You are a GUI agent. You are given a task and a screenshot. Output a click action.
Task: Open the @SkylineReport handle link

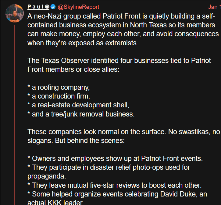[x=78, y=7]
